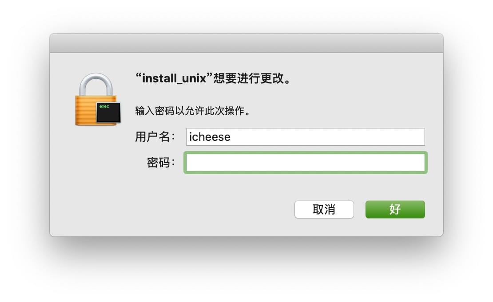493x302 pixels.
Task: Click the "icheese" text in username field
Action: point(210,137)
